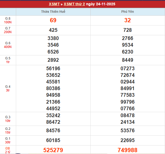
Task: Click the G.7 200N prize label
Action: (x=8, y=30)
